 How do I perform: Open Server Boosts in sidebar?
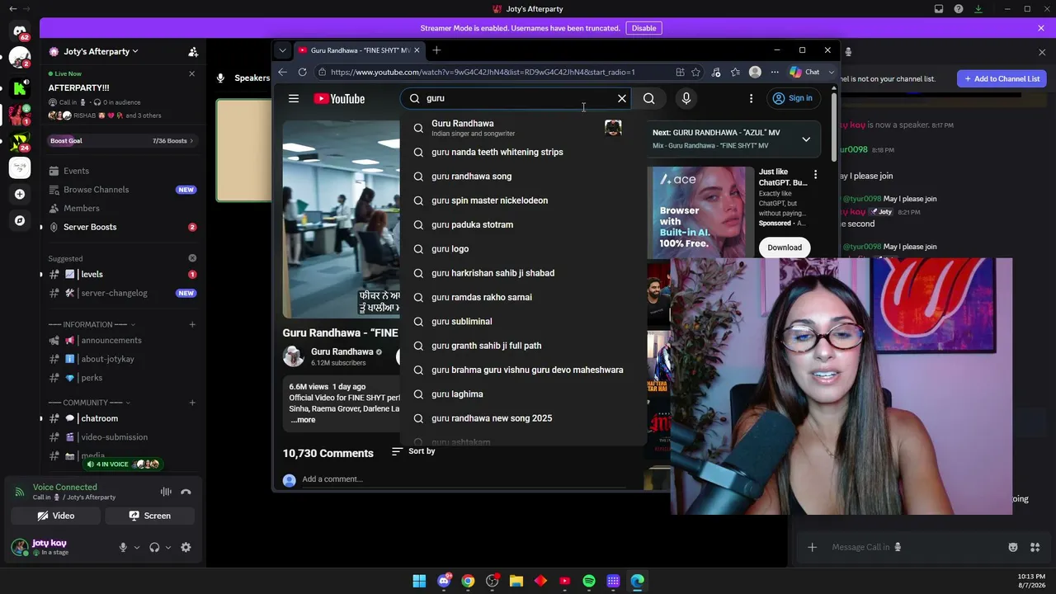[x=122, y=227]
